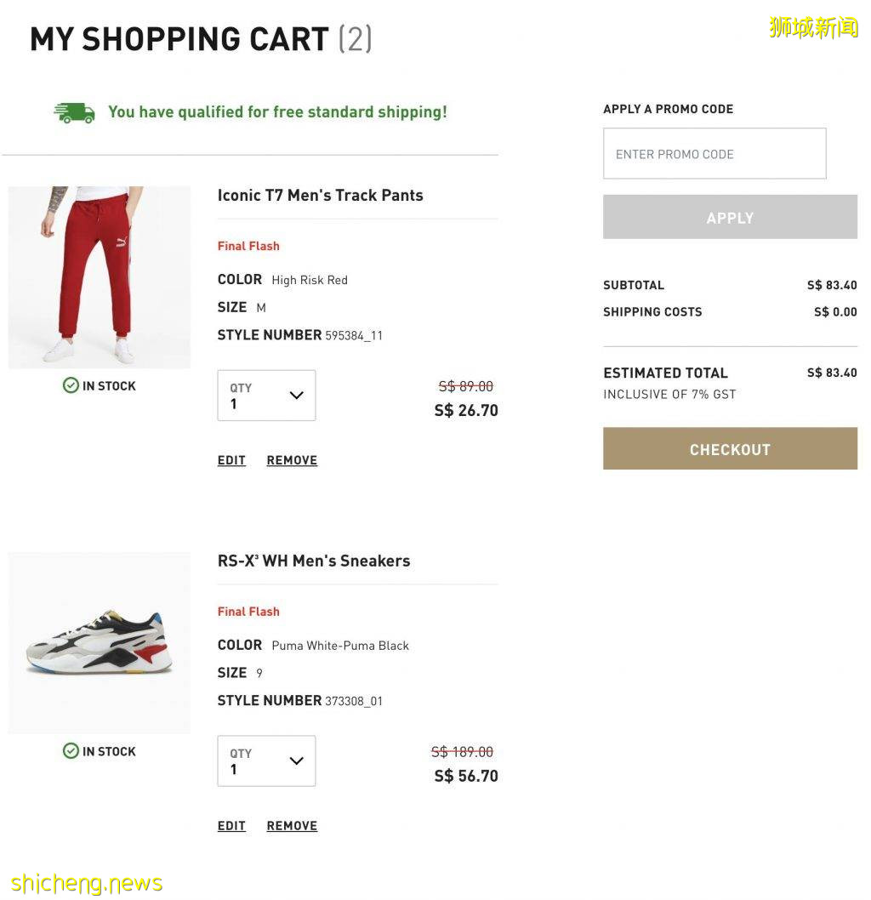Click the Final Flash label on track pants

coord(248,246)
